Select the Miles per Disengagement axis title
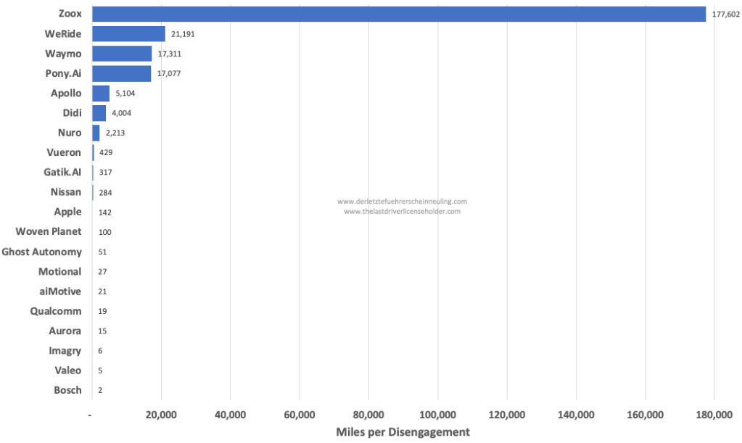Image resolution: width=742 pixels, height=443 pixels. [x=403, y=432]
